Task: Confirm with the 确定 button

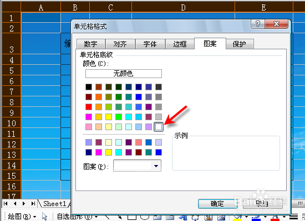Action: [217, 203]
